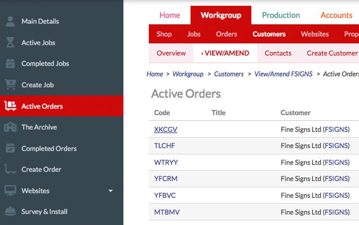This screenshot has height=225, width=359.
Task: Open the Websites item in red submenu
Action: point(315,34)
